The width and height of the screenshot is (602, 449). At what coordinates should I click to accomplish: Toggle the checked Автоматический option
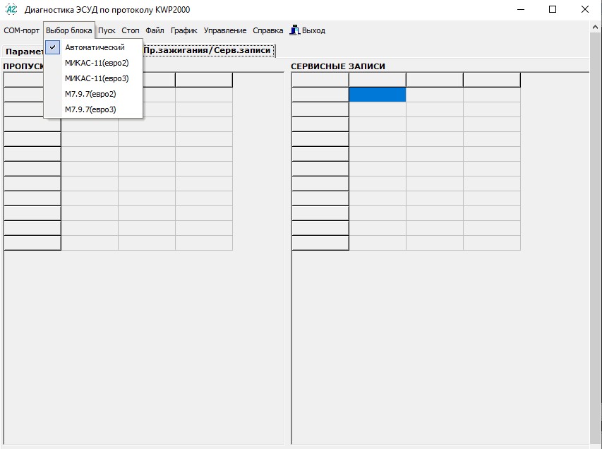94,47
